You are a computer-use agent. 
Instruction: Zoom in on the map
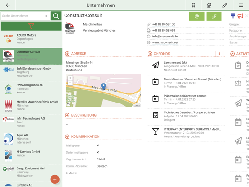(x=70, y=78)
